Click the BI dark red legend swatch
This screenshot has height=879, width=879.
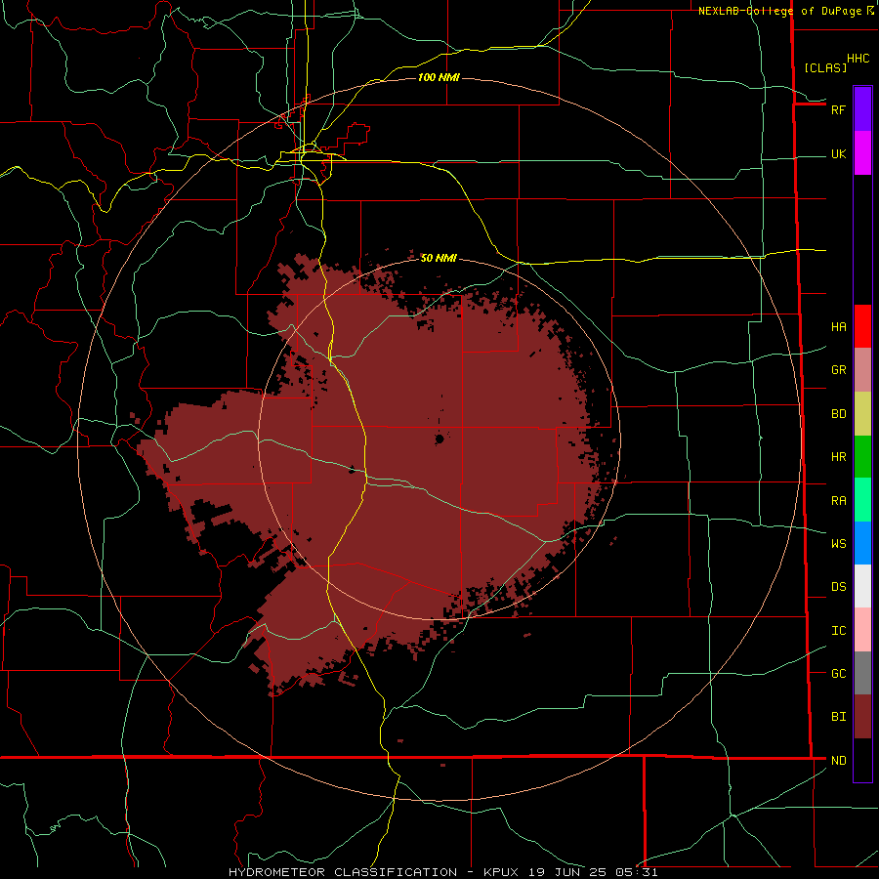pos(862,717)
